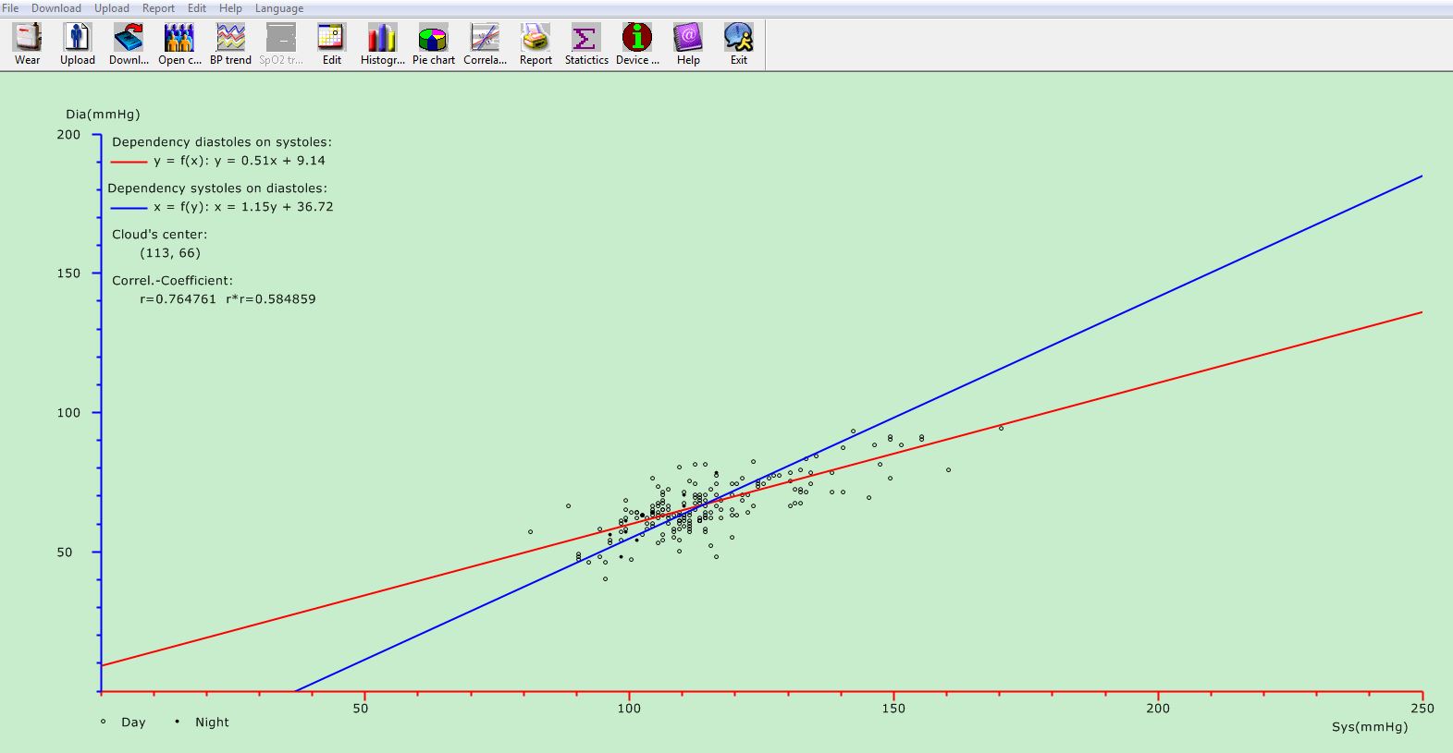Click the Correlation toolbar icon

coord(485,39)
